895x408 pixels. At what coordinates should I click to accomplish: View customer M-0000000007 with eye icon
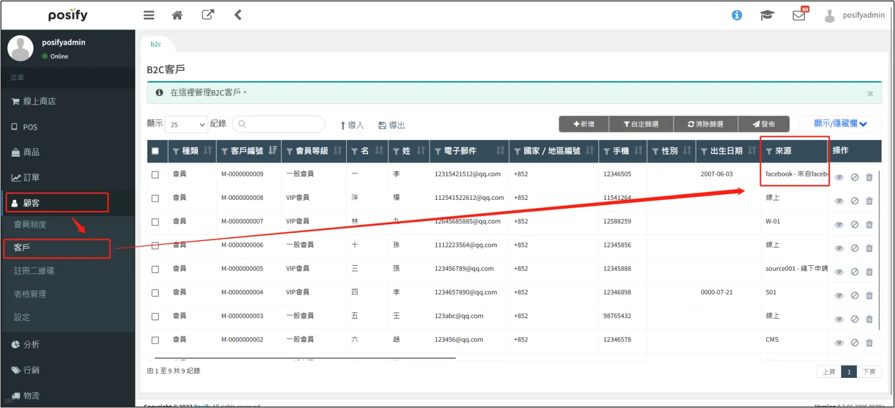[839, 225]
